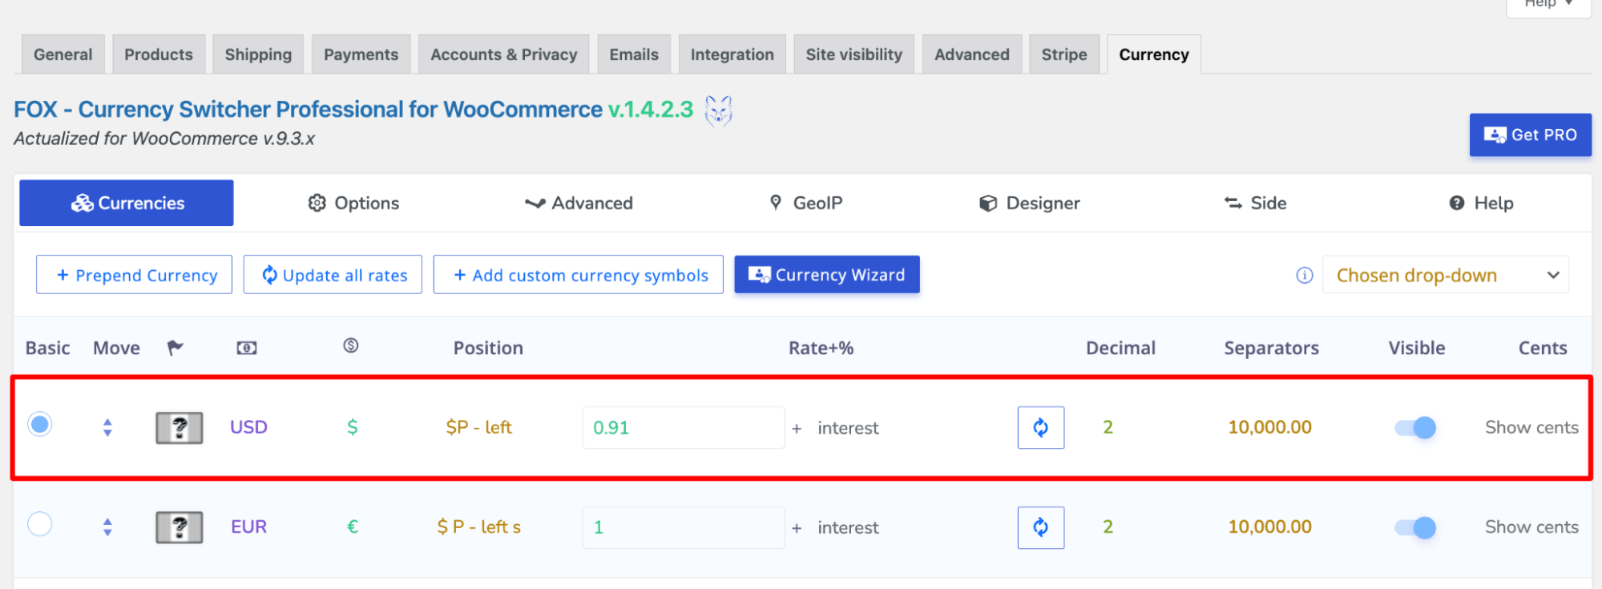Viewport: 1602px width, 589px height.
Task: Open USD Show cents option
Action: [1531, 427]
